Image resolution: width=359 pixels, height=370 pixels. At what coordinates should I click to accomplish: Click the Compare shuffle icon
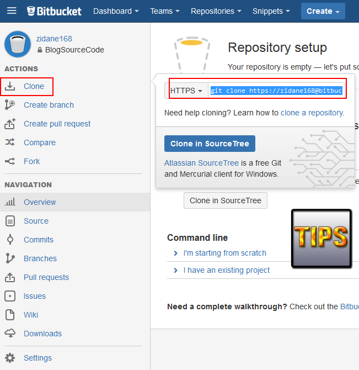point(10,142)
